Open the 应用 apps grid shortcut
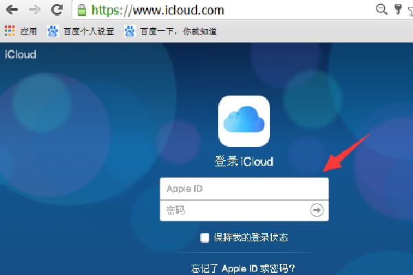This screenshot has width=413, height=275. [21, 31]
